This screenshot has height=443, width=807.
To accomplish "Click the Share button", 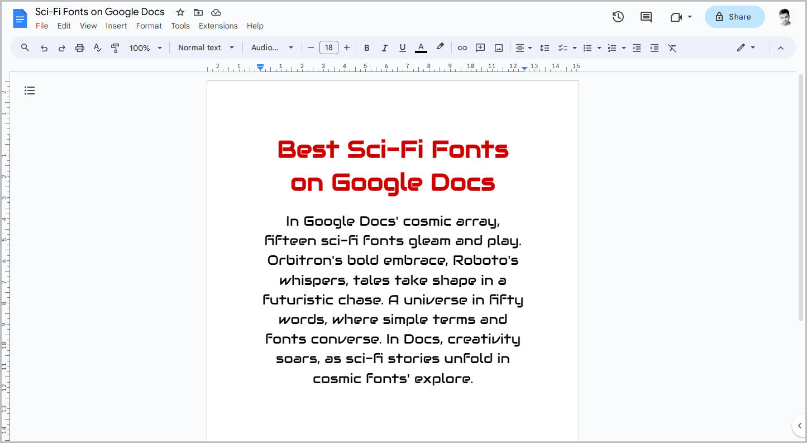I will (x=734, y=17).
